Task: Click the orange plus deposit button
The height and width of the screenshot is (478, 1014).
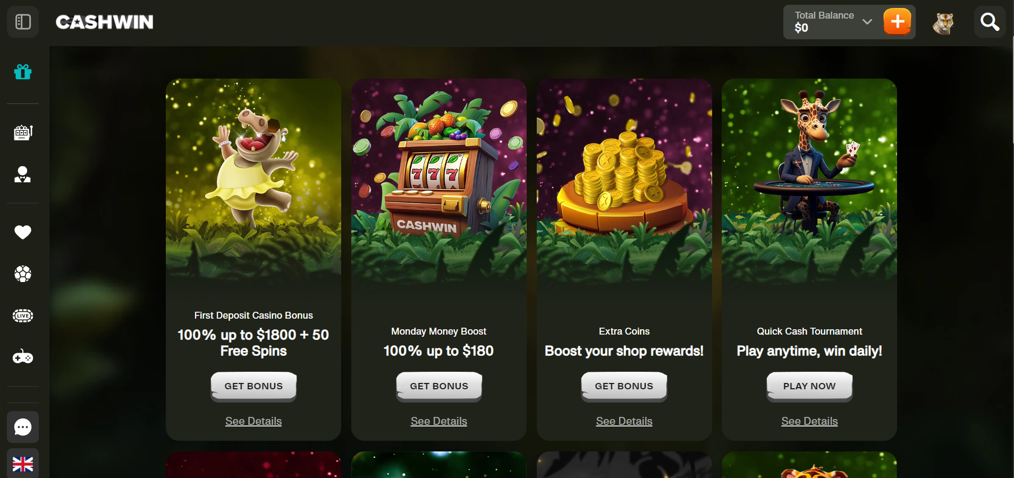Action: (897, 22)
